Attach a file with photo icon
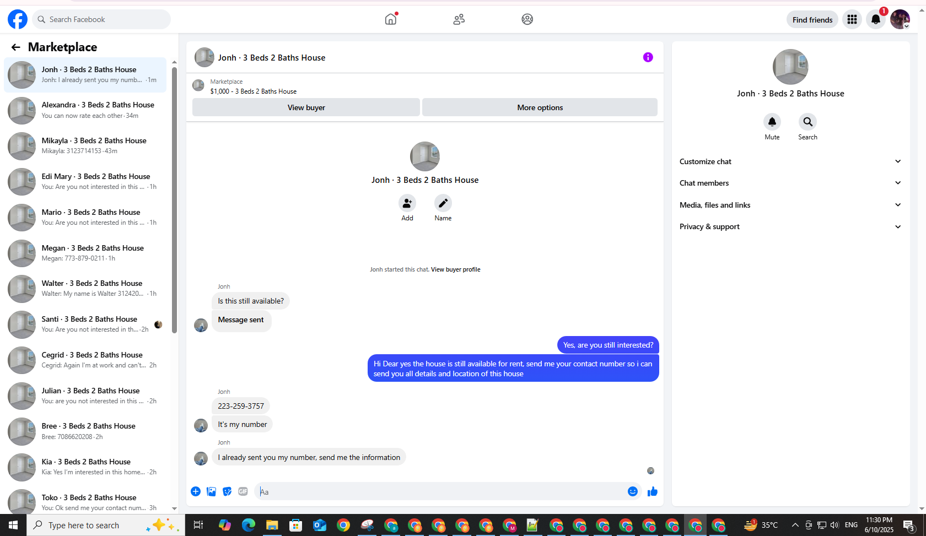 tap(212, 491)
